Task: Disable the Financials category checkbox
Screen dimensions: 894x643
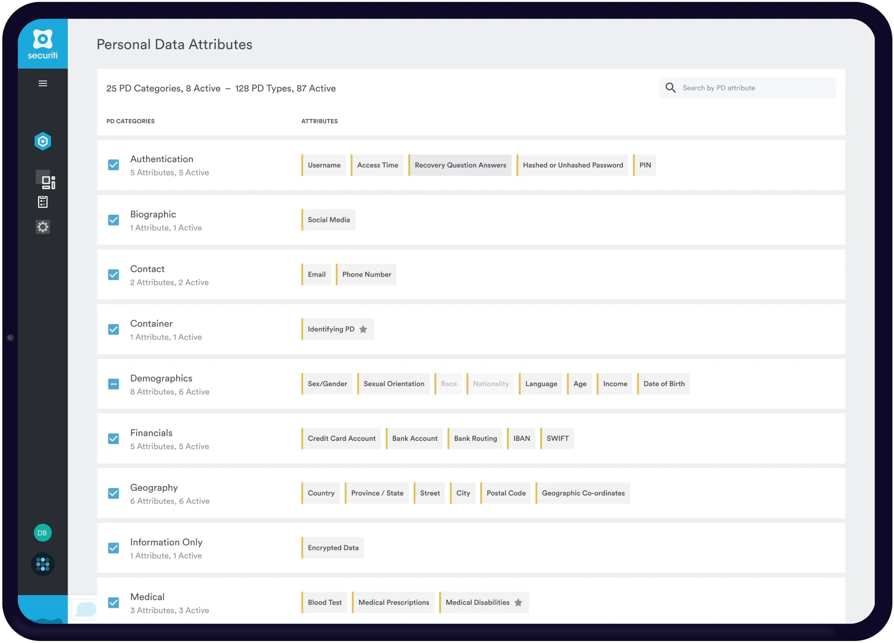Action: pos(114,438)
